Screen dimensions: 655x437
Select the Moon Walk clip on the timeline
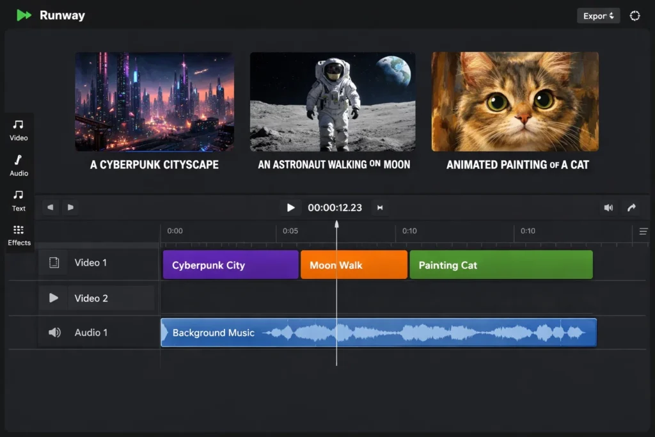point(354,264)
